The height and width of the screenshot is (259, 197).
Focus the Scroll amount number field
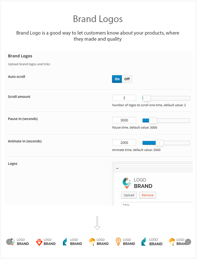[x=124, y=98]
